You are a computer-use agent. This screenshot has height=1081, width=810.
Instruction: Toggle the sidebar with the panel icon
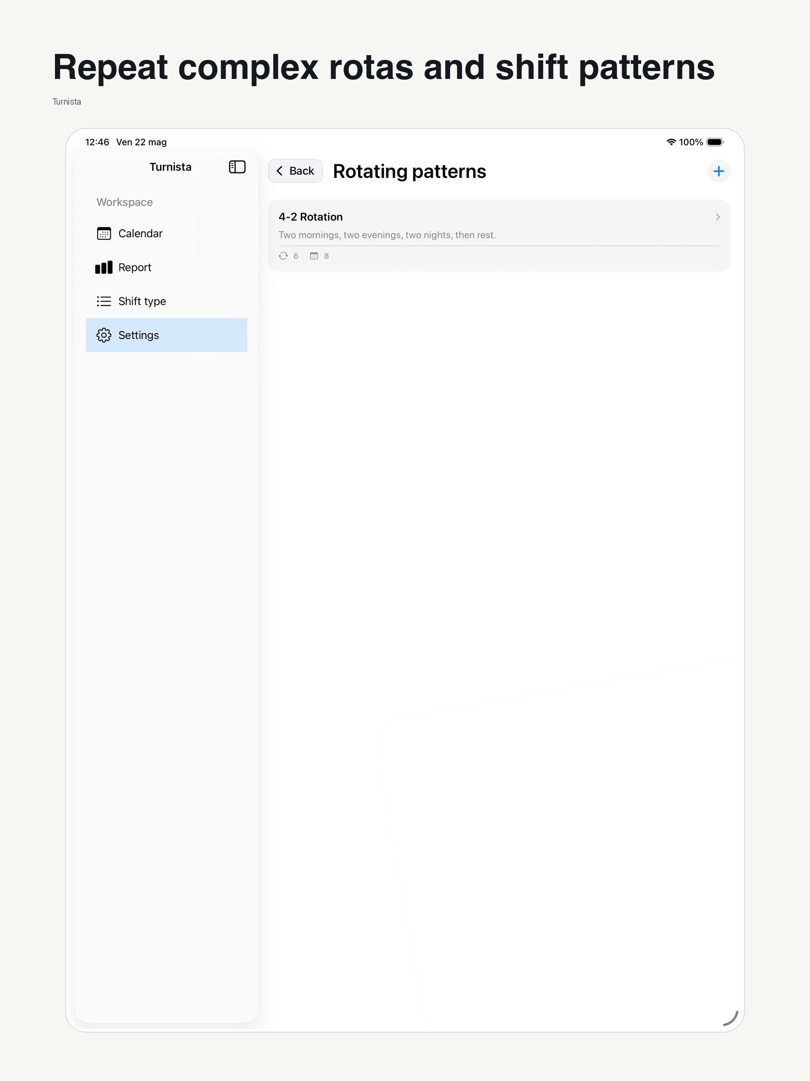click(237, 167)
